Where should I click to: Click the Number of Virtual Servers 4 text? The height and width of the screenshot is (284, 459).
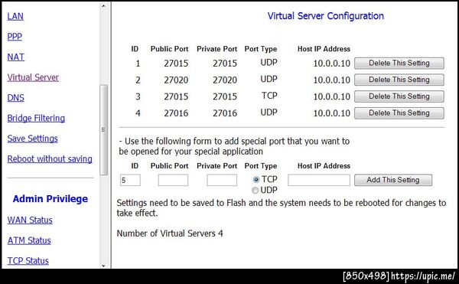pos(170,233)
